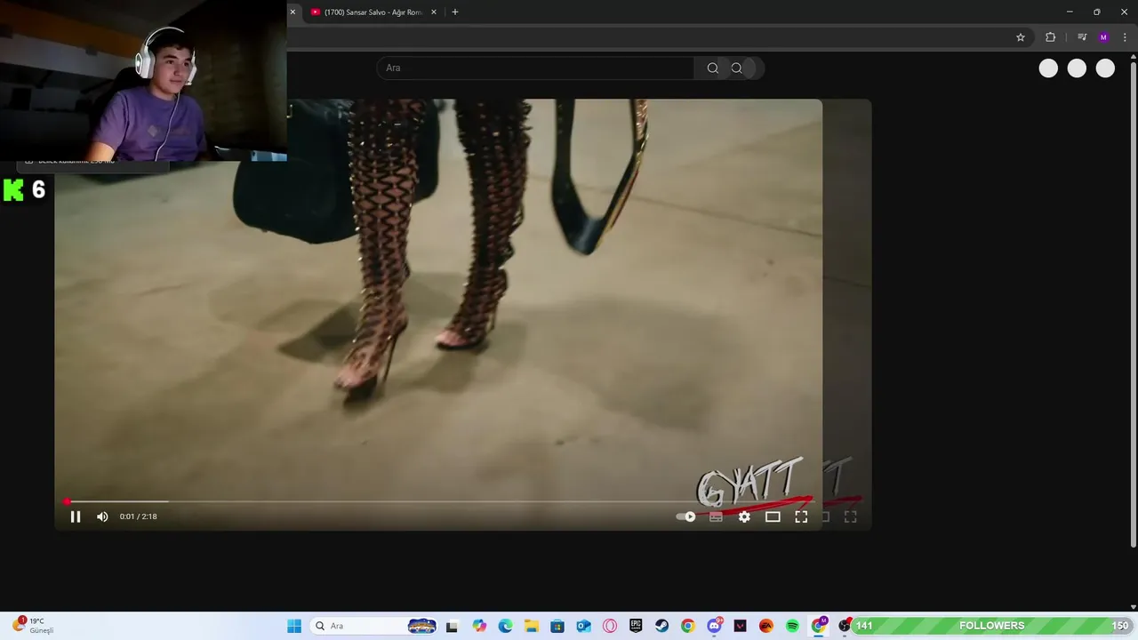The image size is (1138, 640).
Task: Click the page vertical scrollbar
Action: 1133,302
